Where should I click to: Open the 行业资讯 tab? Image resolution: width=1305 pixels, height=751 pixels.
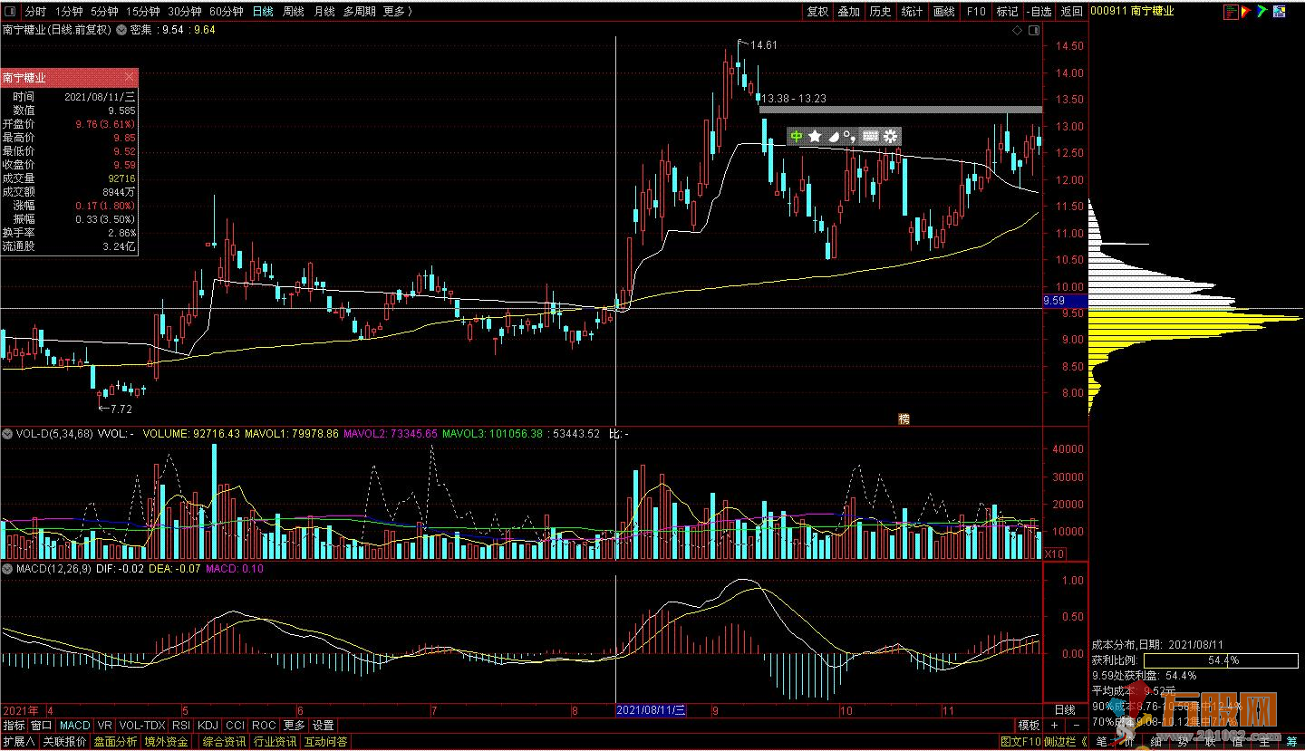click(x=275, y=742)
